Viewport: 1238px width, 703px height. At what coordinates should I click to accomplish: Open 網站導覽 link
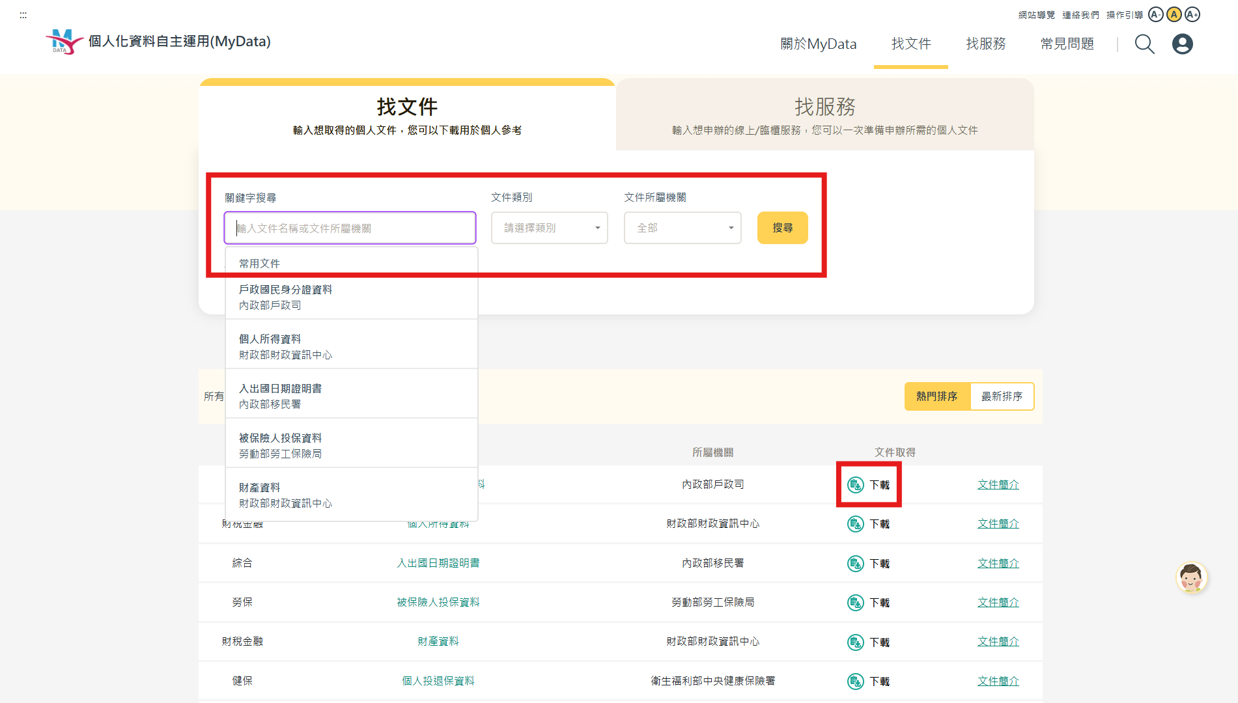pyautogui.click(x=1037, y=15)
